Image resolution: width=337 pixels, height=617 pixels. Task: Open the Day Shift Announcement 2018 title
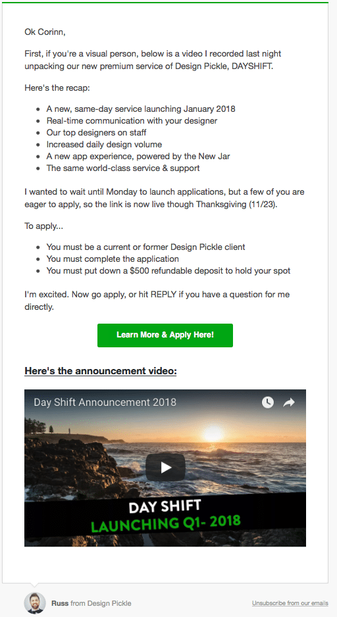click(x=105, y=402)
